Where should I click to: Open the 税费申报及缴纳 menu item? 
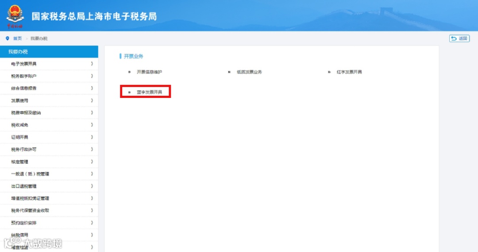49,113
